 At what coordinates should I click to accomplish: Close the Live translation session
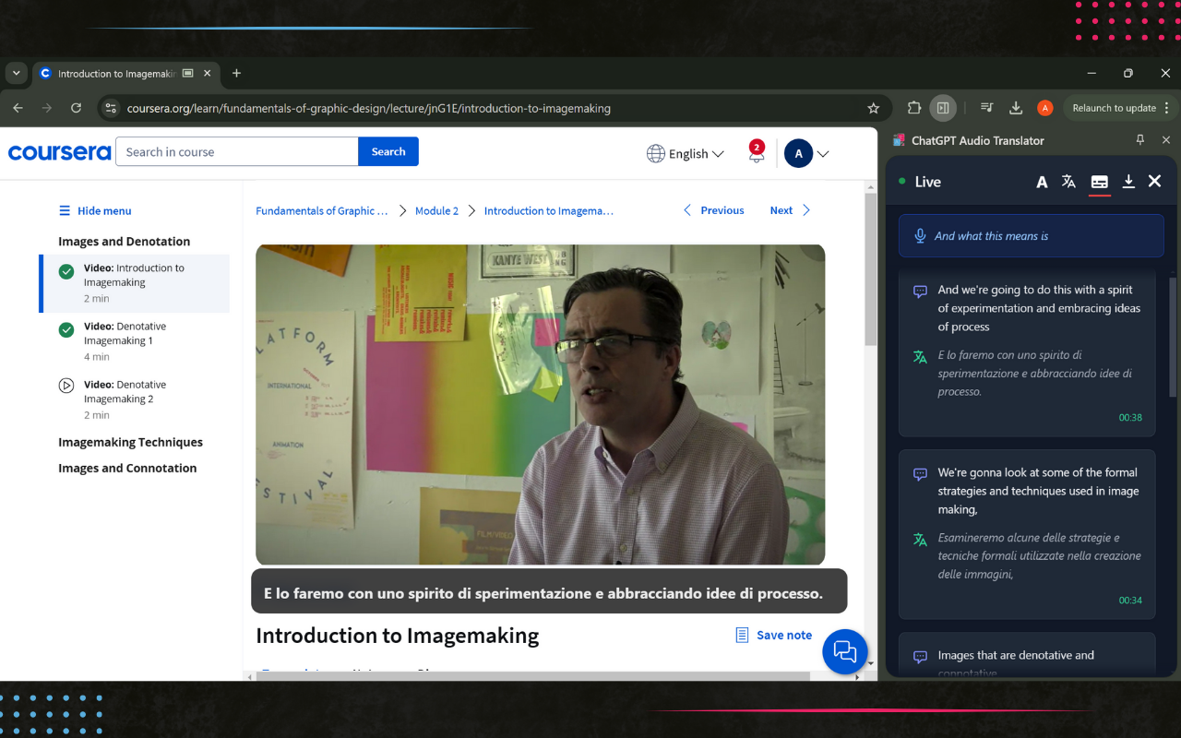click(1154, 182)
